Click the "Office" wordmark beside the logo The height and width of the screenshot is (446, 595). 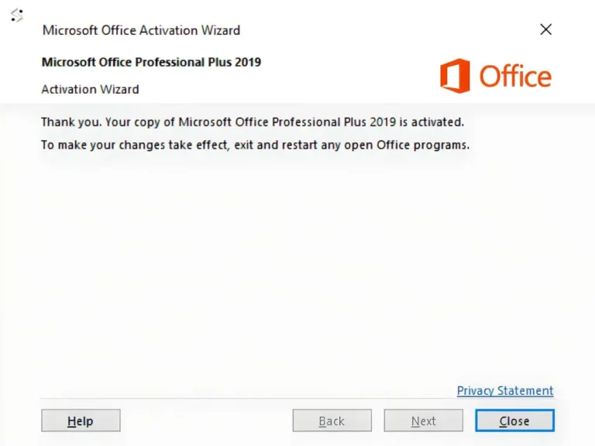pyautogui.click(x=515, y=77)
